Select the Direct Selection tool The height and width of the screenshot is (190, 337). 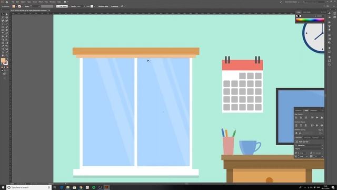coord(7,14)
